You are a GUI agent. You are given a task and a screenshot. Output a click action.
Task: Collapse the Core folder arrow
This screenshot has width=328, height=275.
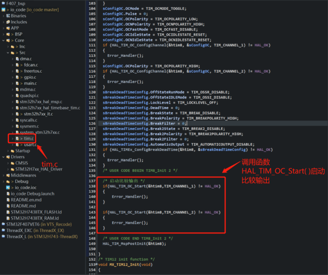click(3, 40)
